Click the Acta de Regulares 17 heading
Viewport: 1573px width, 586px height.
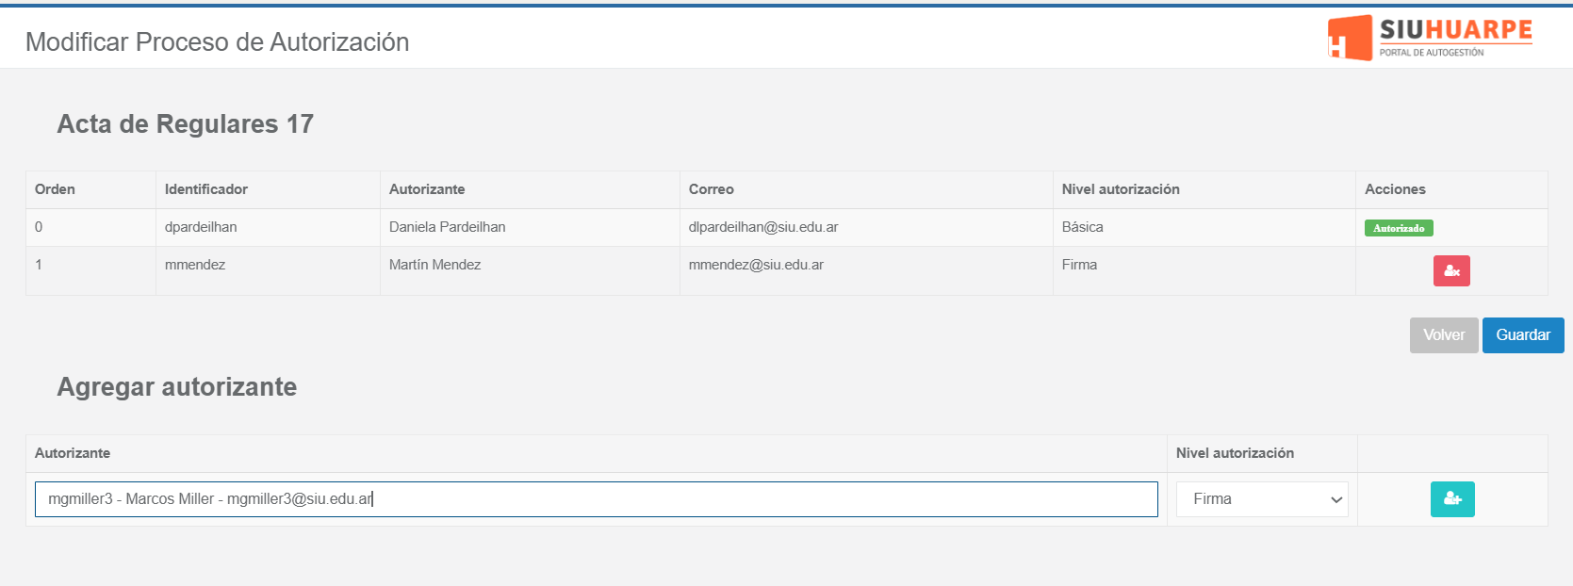tap(186, 124)
